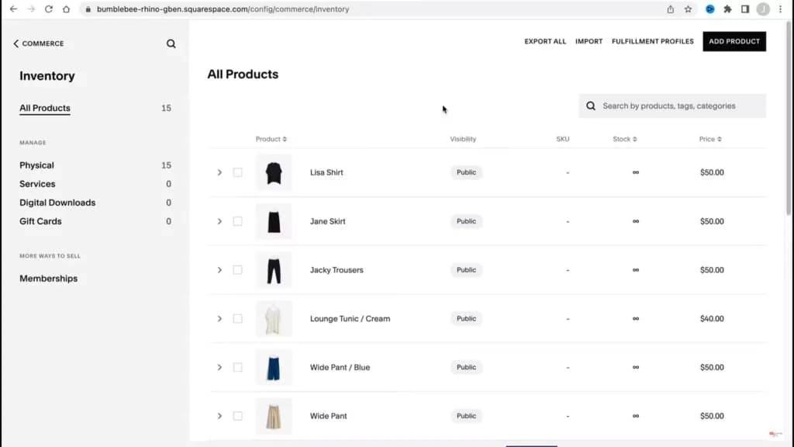Expand the Jacky Trousers row
794x447 pixels.
219,269
